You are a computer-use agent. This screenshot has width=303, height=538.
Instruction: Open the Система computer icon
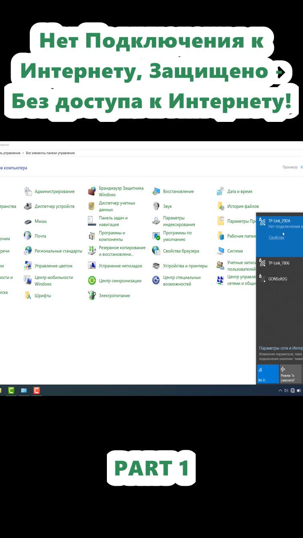(x=221, y=251)
